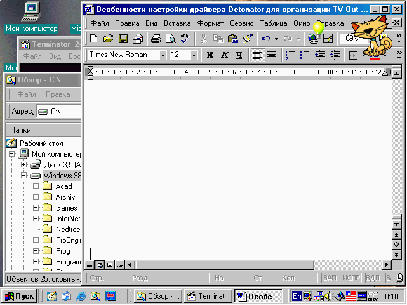Click the horizontal scrollbar thumb in Word

[224, 264]
